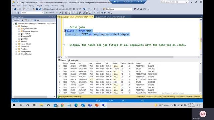Open the editor zoom level dropdown
Image resolution: width=214 pixels, height=120 pixels.
pyautogui.click(x=65, y=57)
